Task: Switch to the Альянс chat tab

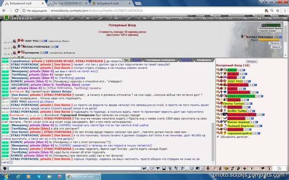Action: (x=137, y=60)
